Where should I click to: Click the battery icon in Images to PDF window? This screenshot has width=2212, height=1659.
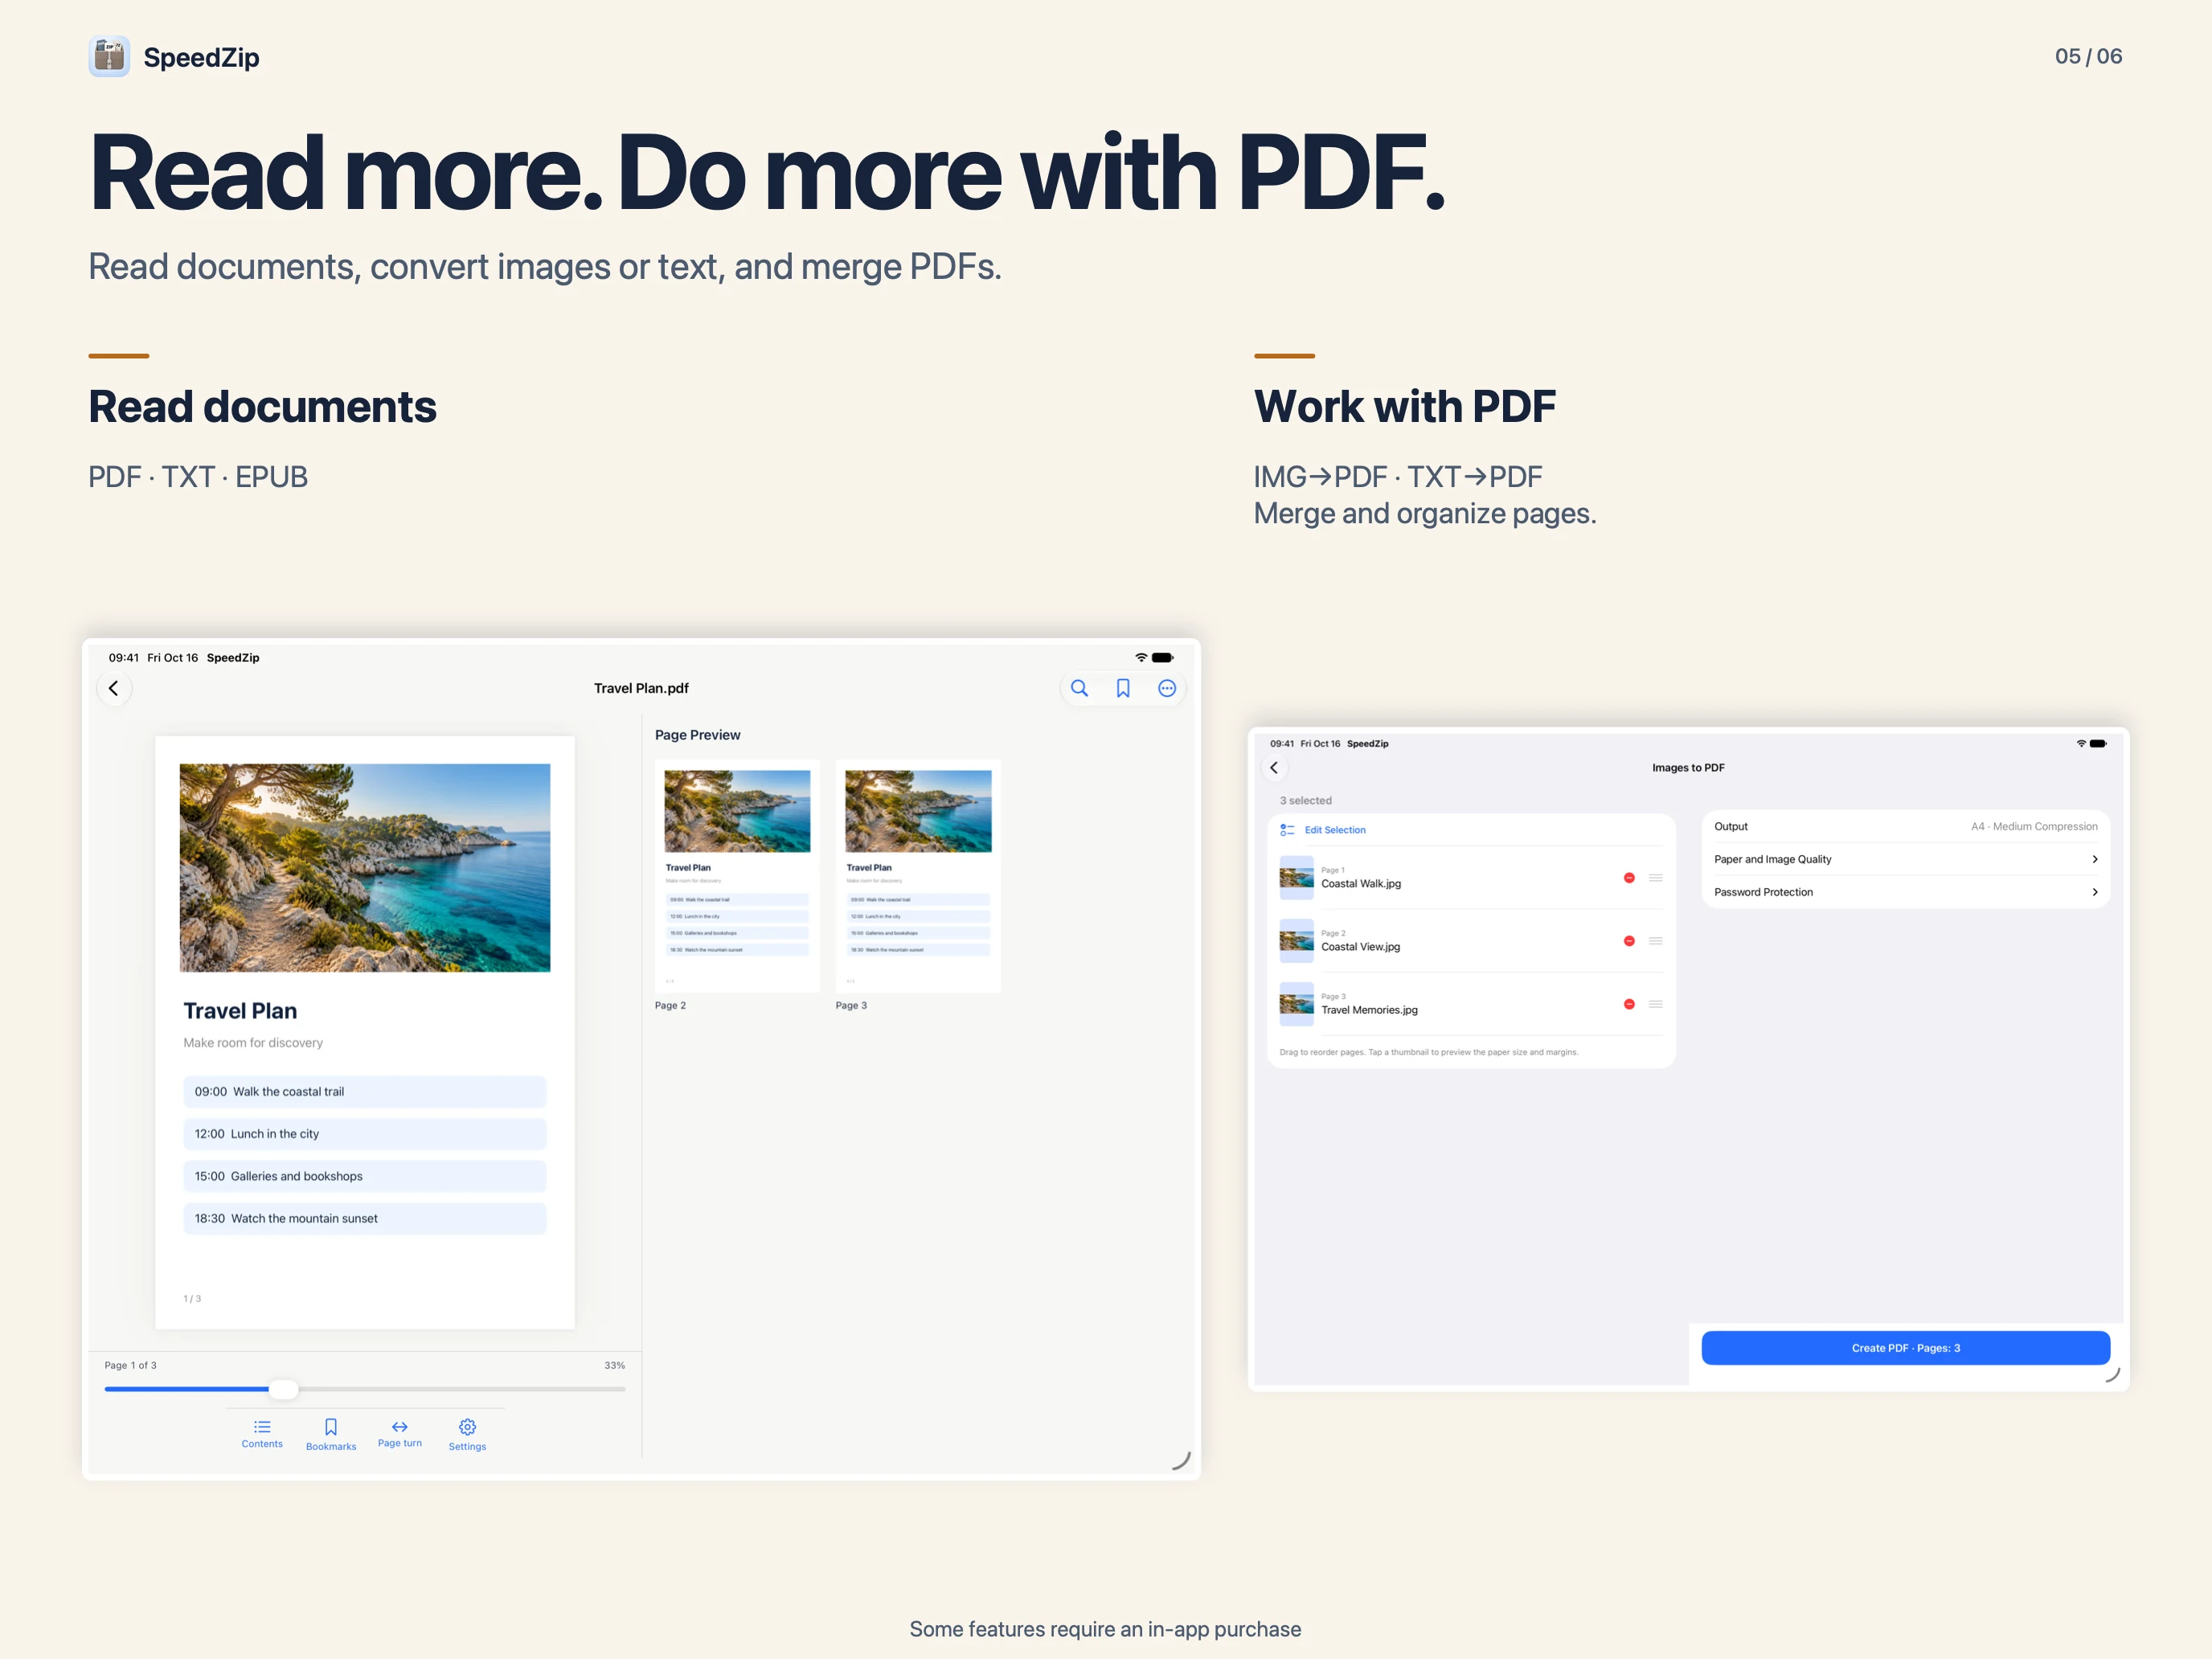point(2098,743)
